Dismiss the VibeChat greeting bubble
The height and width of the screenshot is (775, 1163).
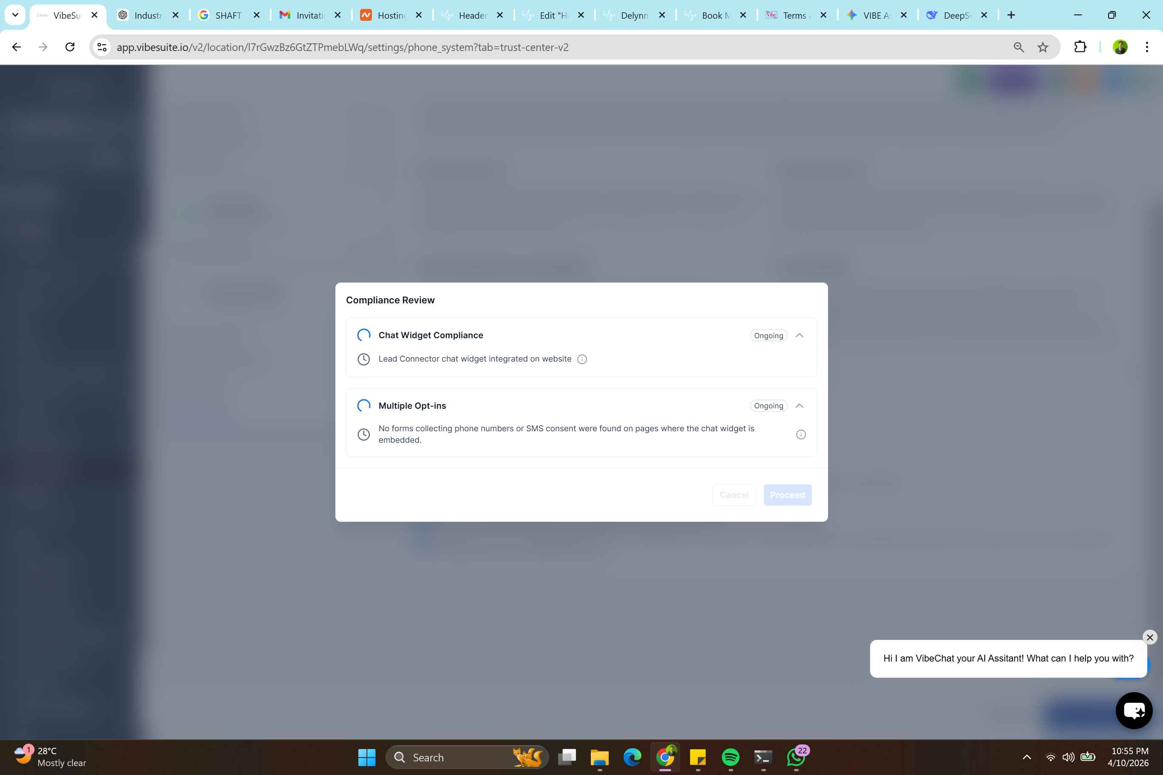click(x=1150, y=637)
